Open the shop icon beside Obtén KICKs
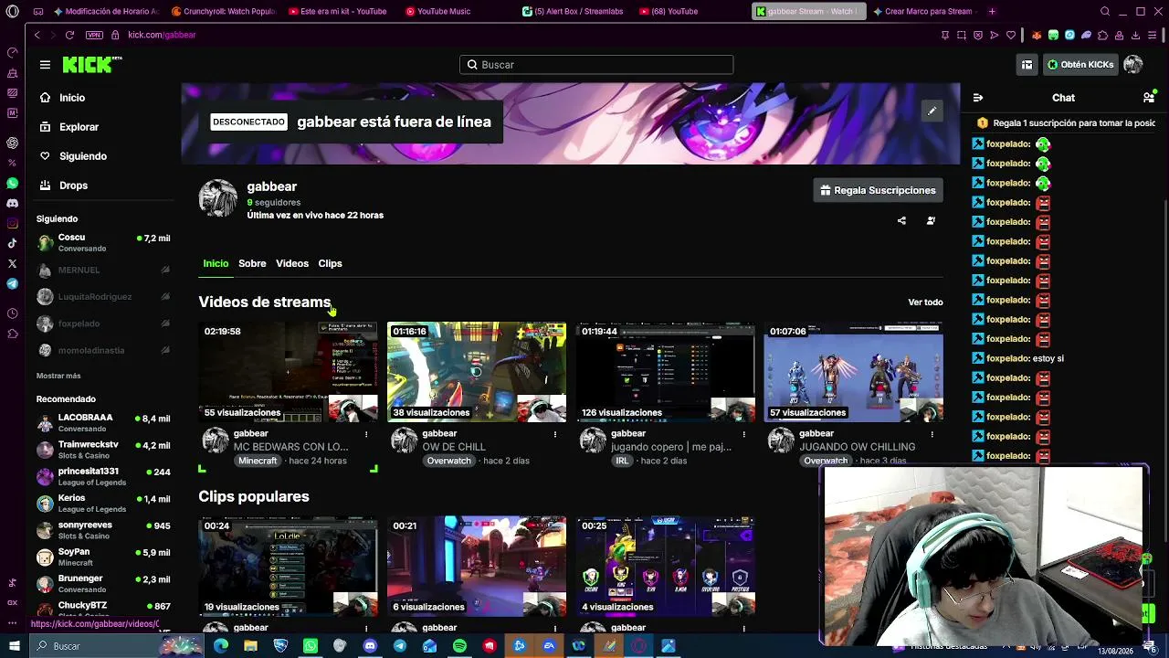 click(x=1027, y=65)
